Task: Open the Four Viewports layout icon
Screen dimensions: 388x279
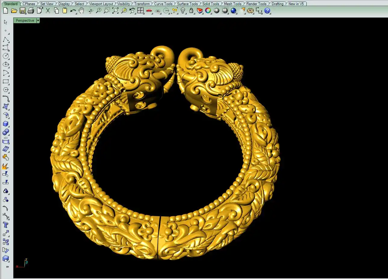Action: coord(140,11)
